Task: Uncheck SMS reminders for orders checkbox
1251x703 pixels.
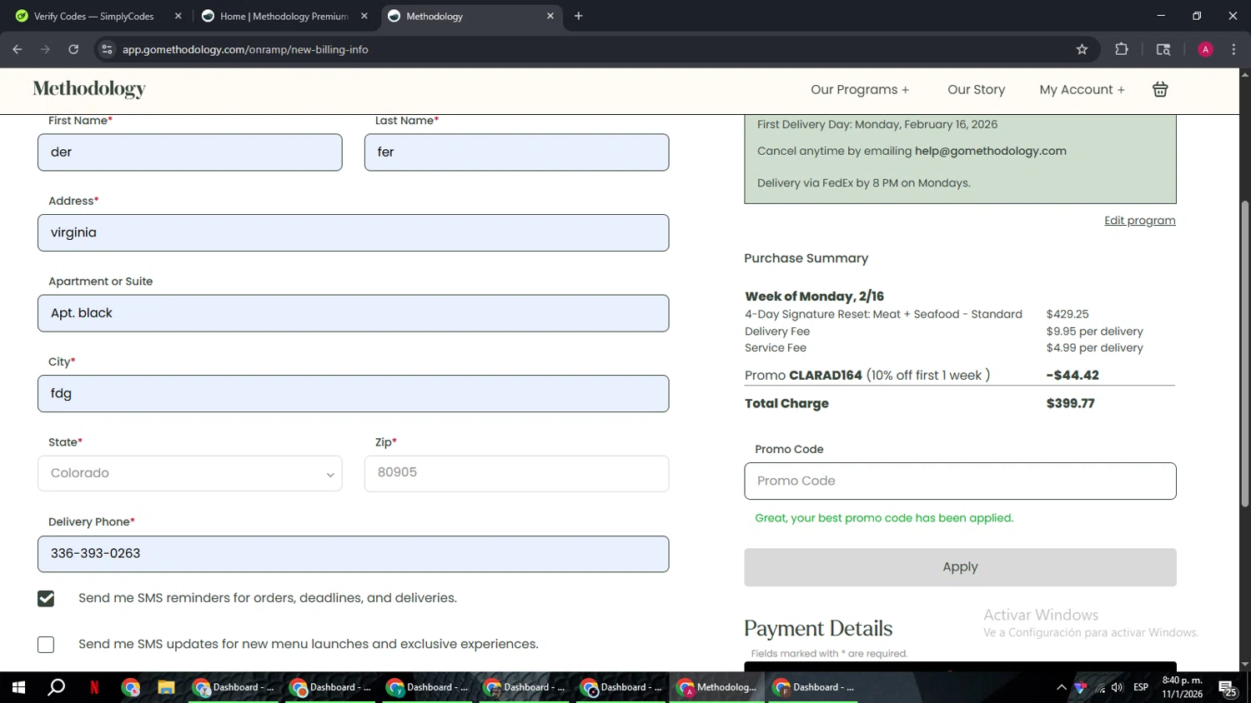Action: coord(46,599)
